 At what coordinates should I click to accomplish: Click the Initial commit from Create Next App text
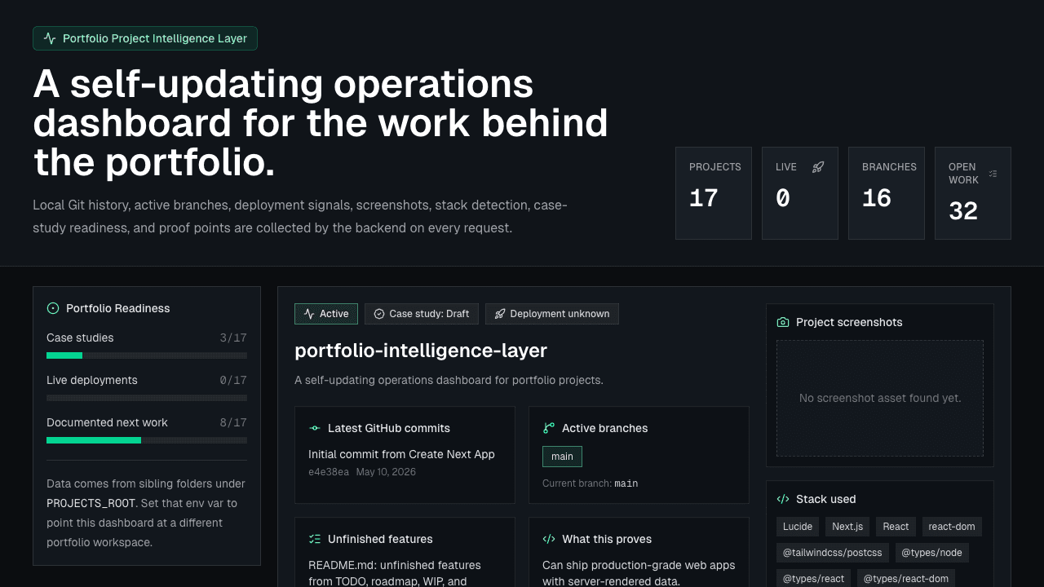pyautogui.click(x=401, y=454)
